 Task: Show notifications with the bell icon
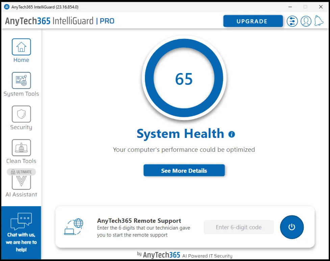click(x=319, y=21)
